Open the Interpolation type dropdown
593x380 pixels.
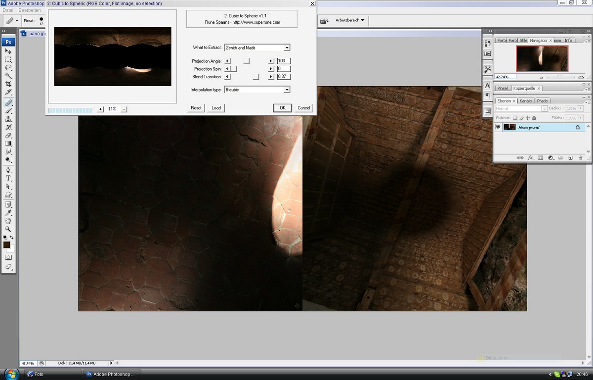(287, 90)
